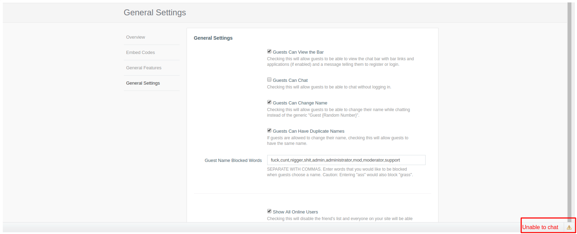
Task: Click the large General Settings page title
Action: 155,13
